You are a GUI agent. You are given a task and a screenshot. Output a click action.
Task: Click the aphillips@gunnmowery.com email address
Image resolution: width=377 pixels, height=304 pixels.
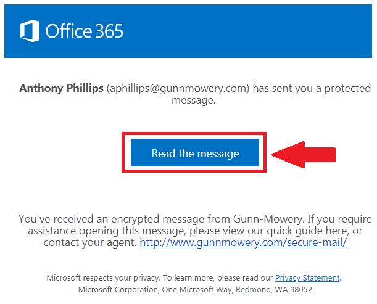click(178, 88)
